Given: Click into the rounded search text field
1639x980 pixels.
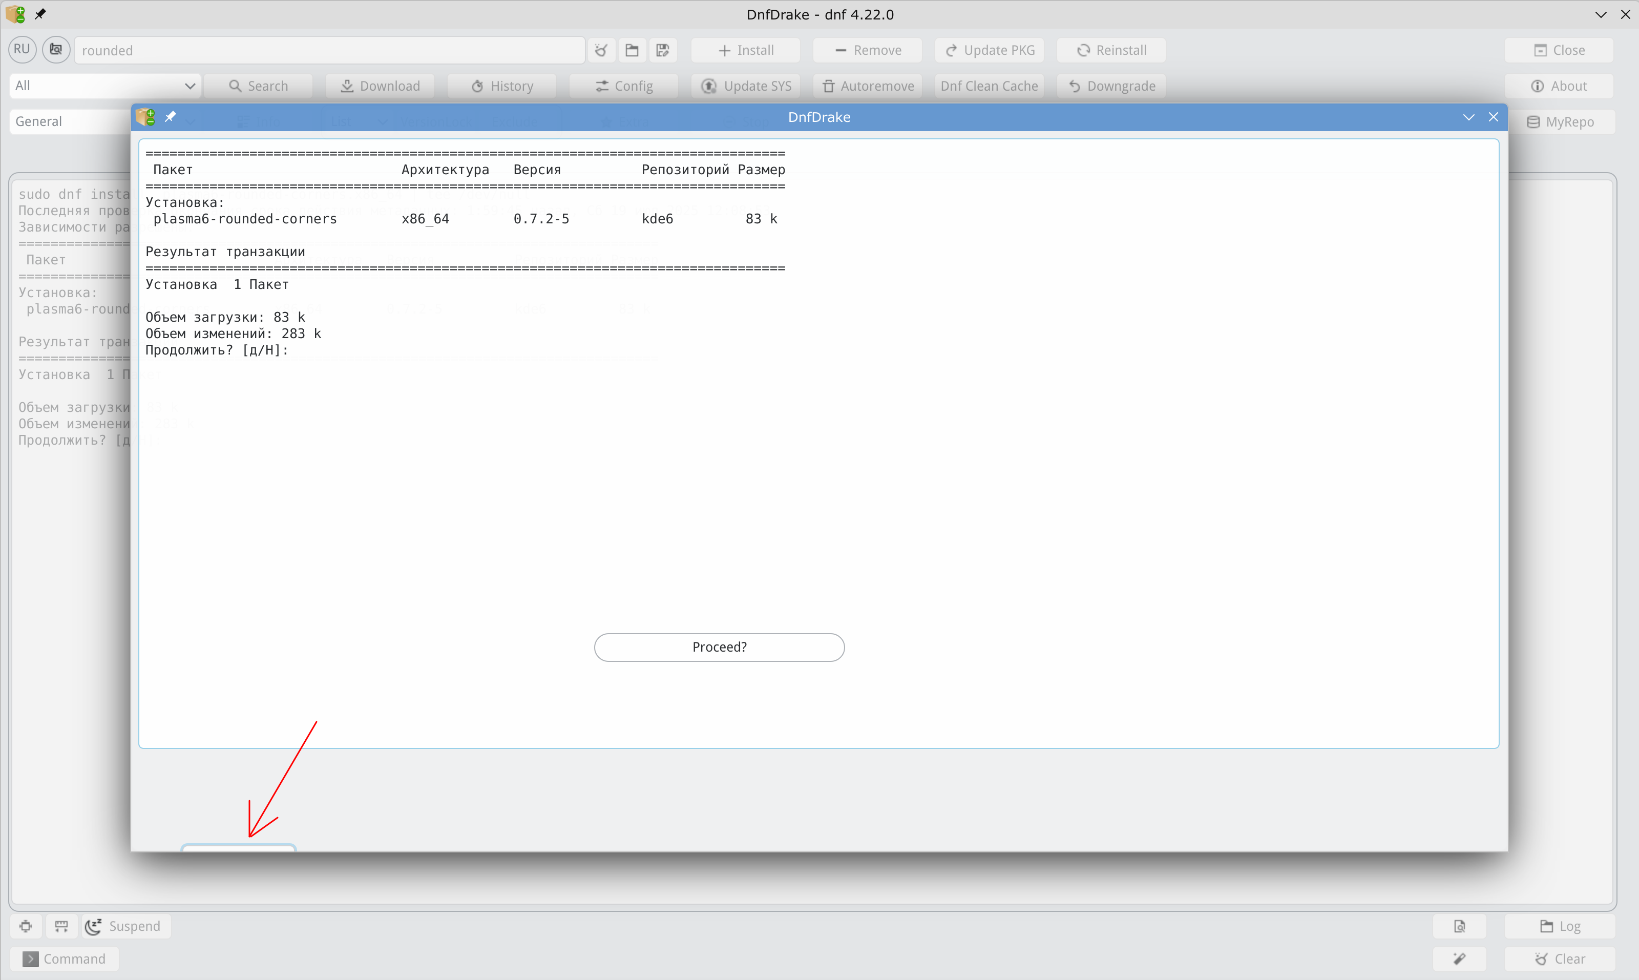Looking at the screenshot, I should pyautogui.click(x=330, y=50).
